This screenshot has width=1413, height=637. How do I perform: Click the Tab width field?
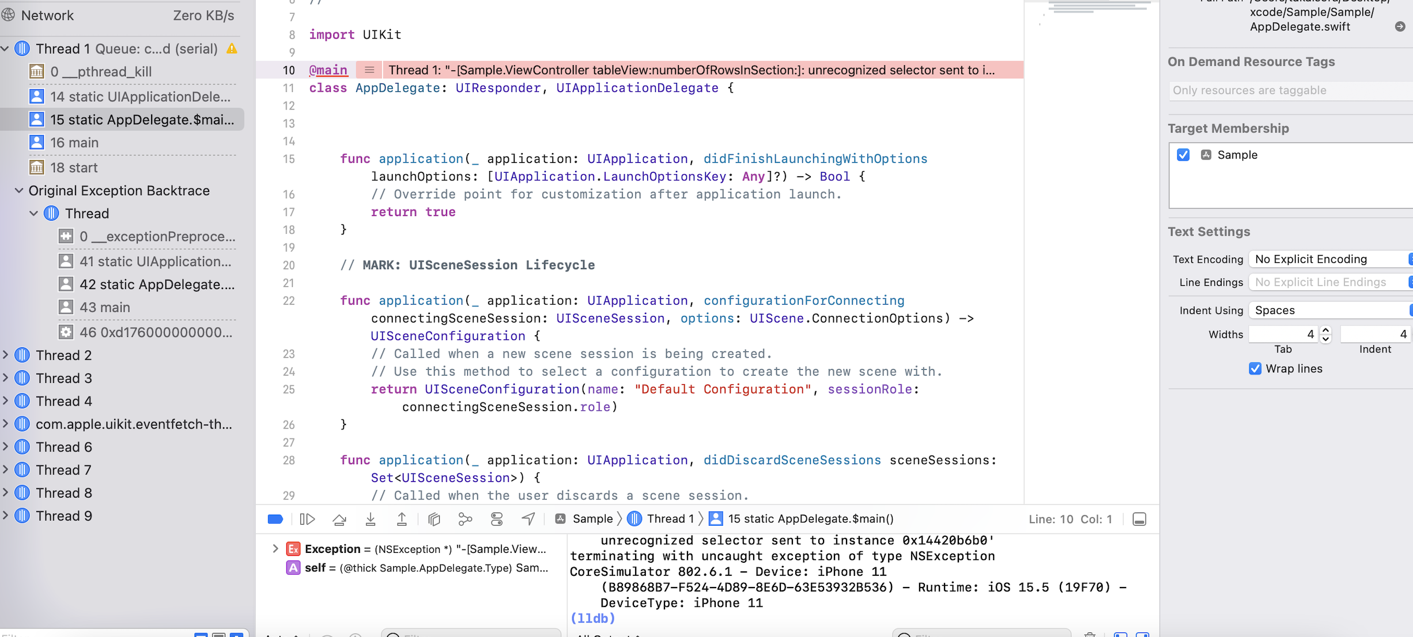click(x=1283, y=334)
